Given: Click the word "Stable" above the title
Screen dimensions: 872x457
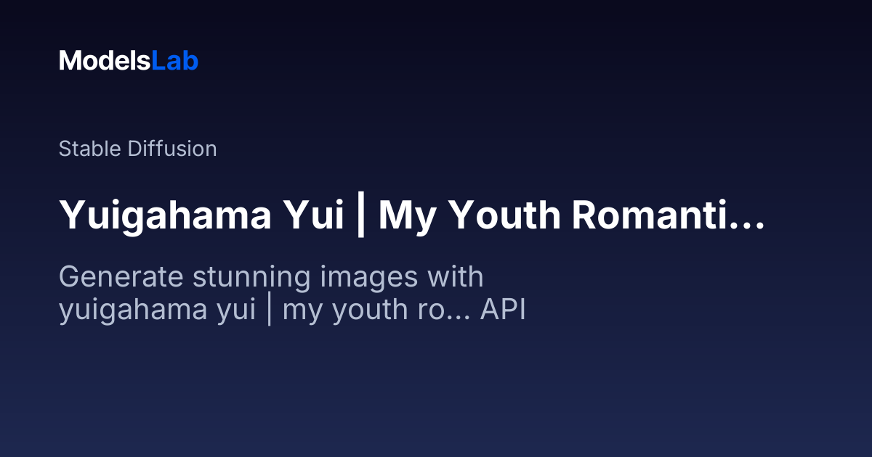Looking at the screenshot, I should click(90, 149).
